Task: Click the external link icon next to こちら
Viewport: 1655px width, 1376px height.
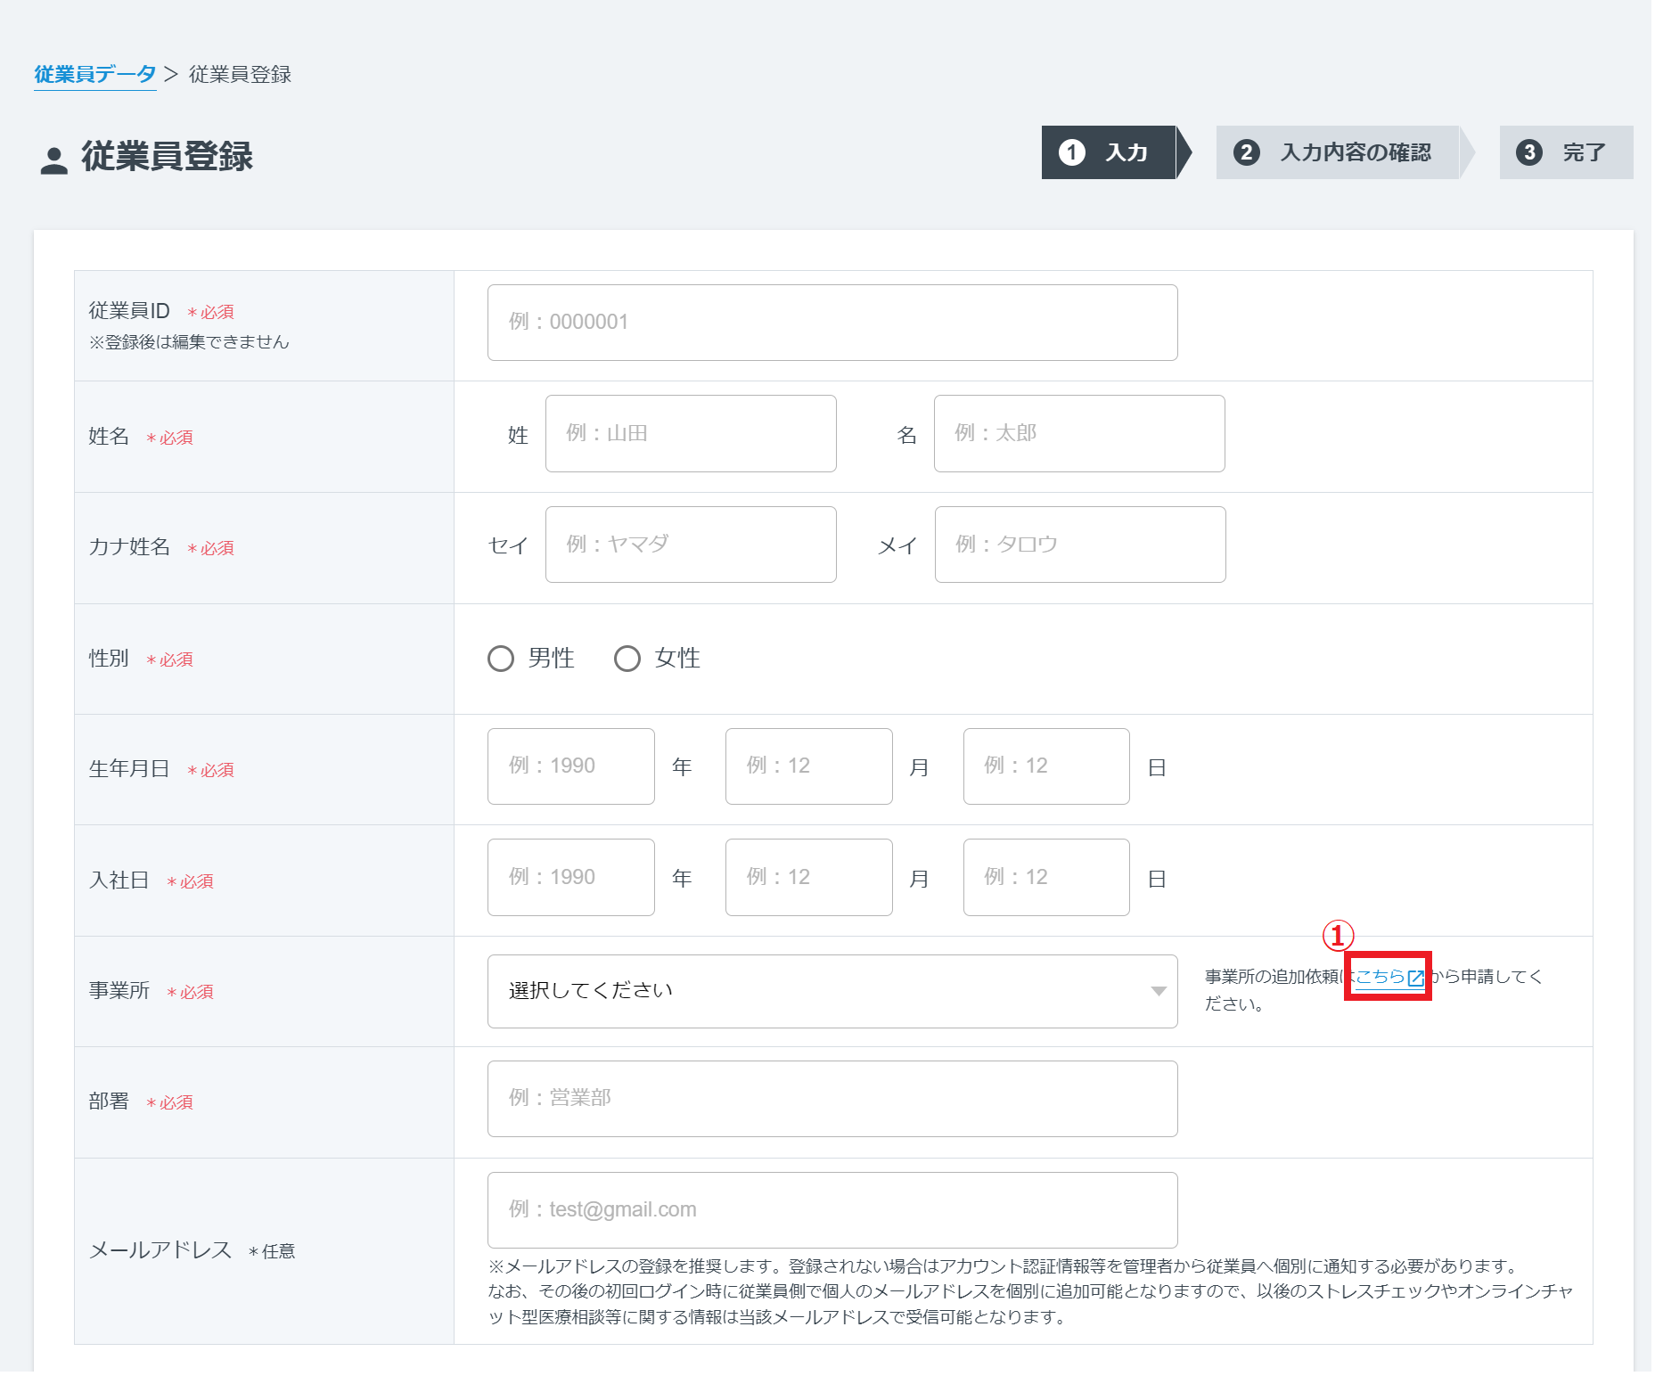Action: pos(1414,978)
